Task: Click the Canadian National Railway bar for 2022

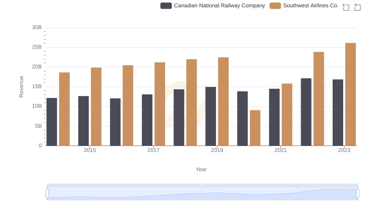Action: pos(306,112)
